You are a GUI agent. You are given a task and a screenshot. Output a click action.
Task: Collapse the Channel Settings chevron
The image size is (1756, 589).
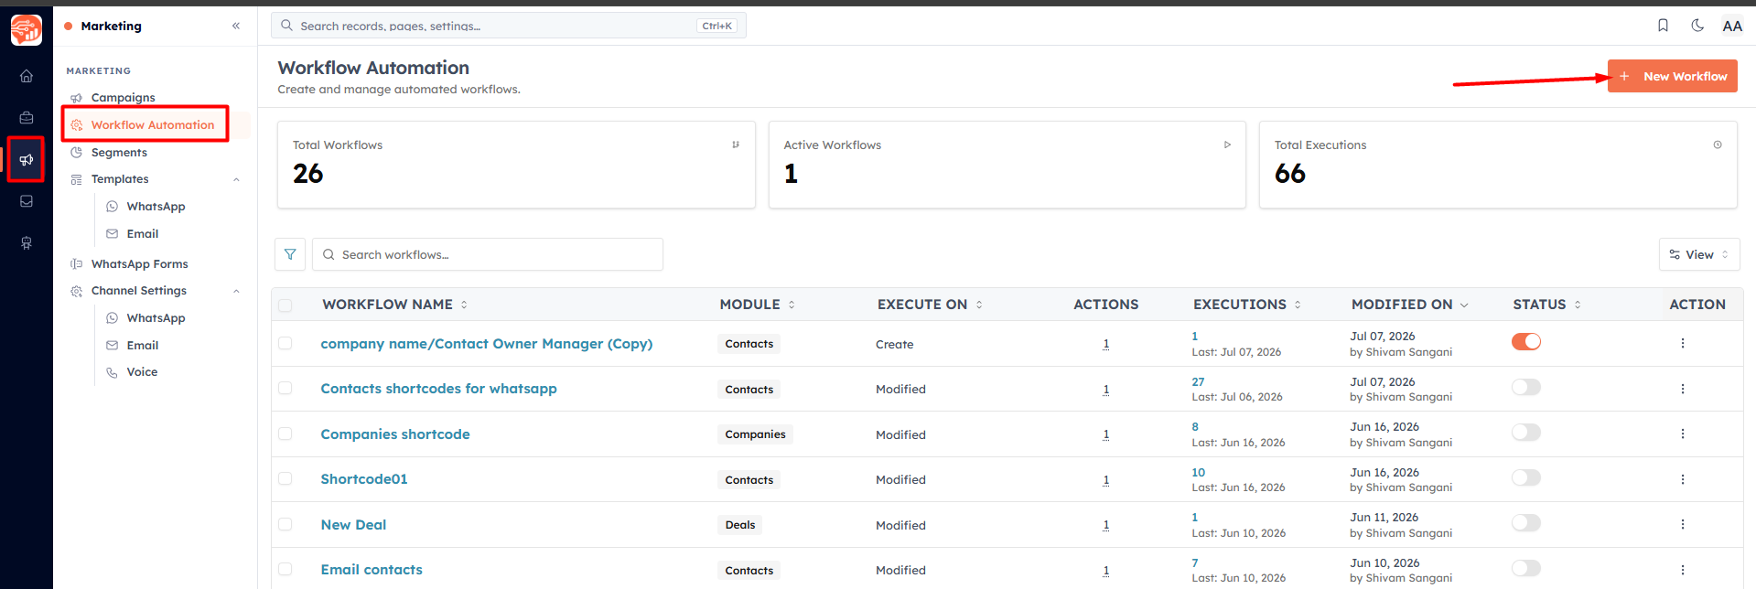pos(236,291)
